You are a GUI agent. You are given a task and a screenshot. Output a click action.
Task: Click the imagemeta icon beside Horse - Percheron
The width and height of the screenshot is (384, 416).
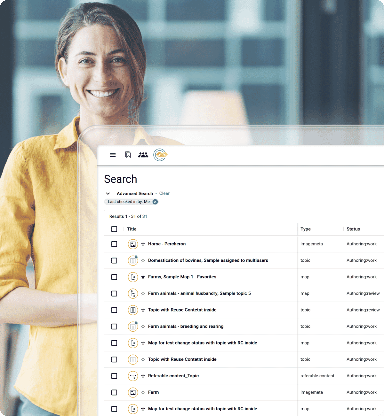133,244
